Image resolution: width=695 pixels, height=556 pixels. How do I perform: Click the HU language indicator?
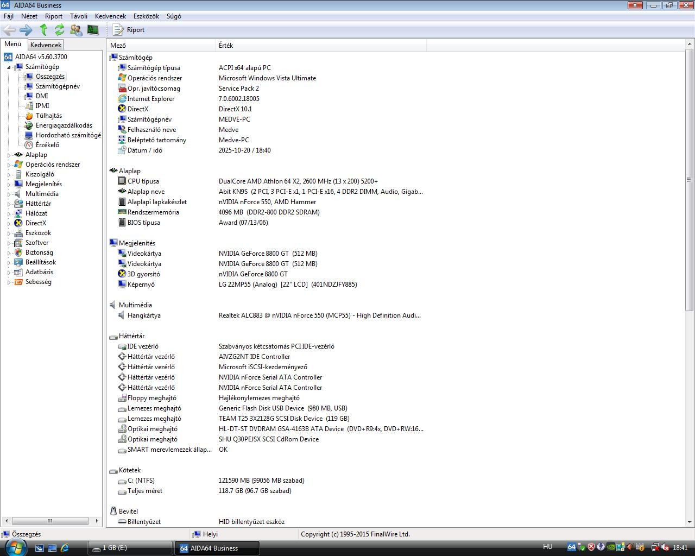click(547, 547)
